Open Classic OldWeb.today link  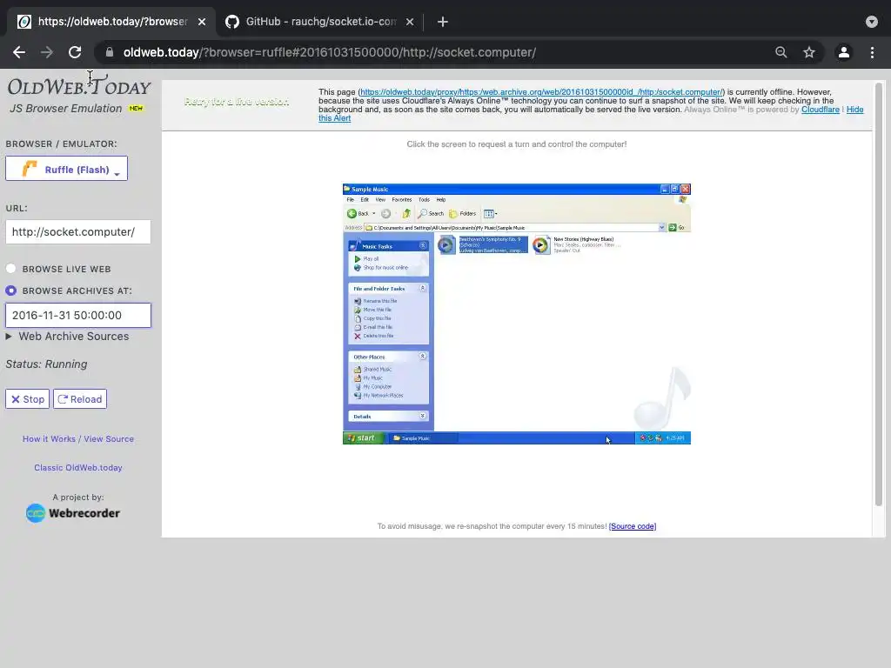pyautogui.click(x=78, y=467)
